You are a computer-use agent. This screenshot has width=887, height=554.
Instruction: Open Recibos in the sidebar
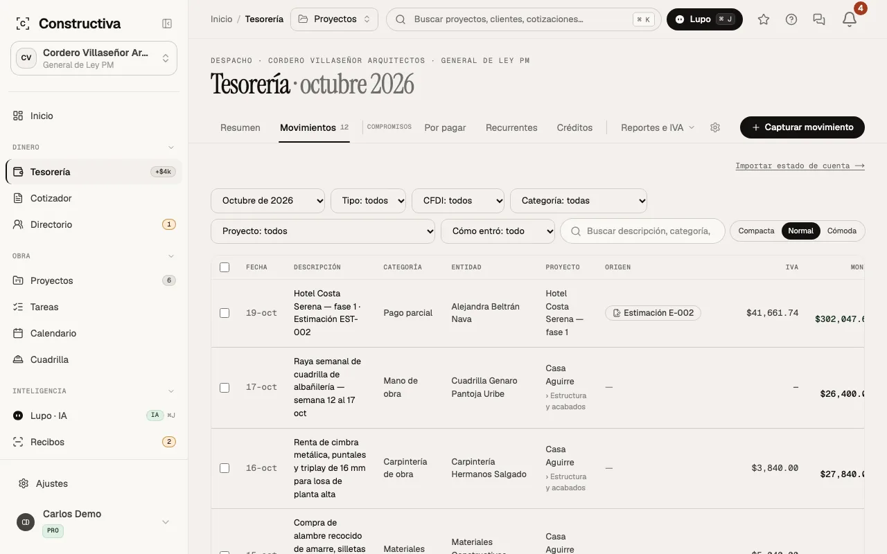[94, 442]
